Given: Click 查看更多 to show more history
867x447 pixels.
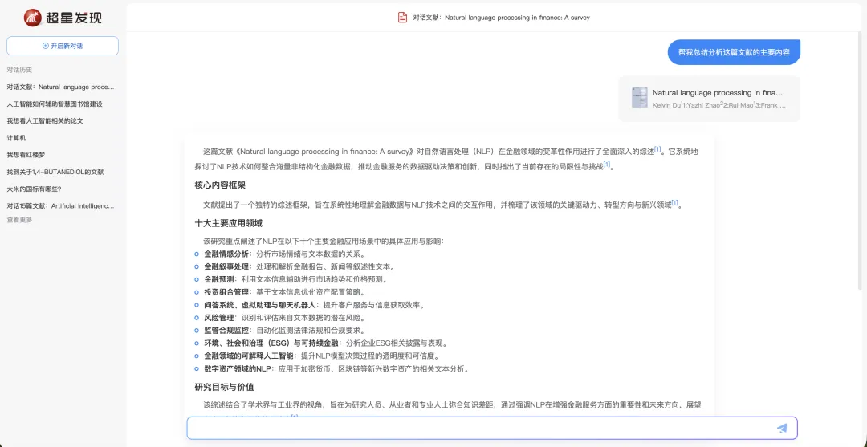Looking at the screenshot, I should [19, 219].
